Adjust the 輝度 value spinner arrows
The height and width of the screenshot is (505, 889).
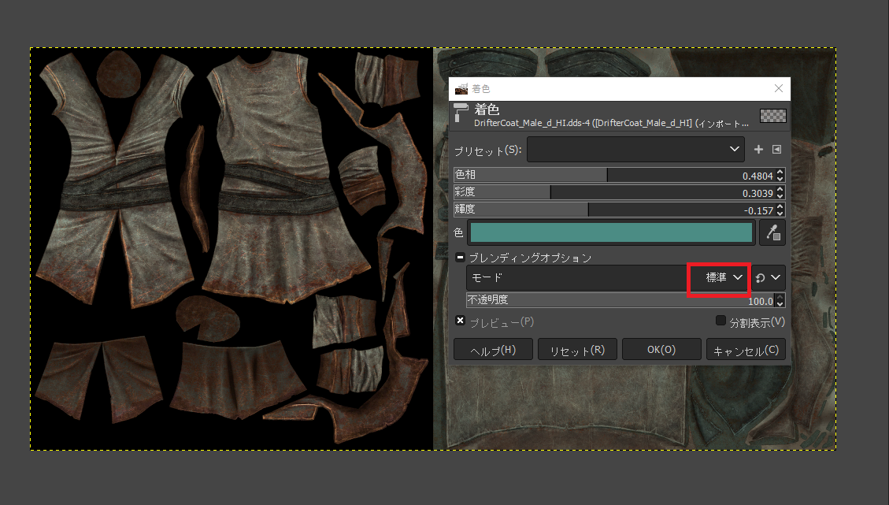coord(780,210)
